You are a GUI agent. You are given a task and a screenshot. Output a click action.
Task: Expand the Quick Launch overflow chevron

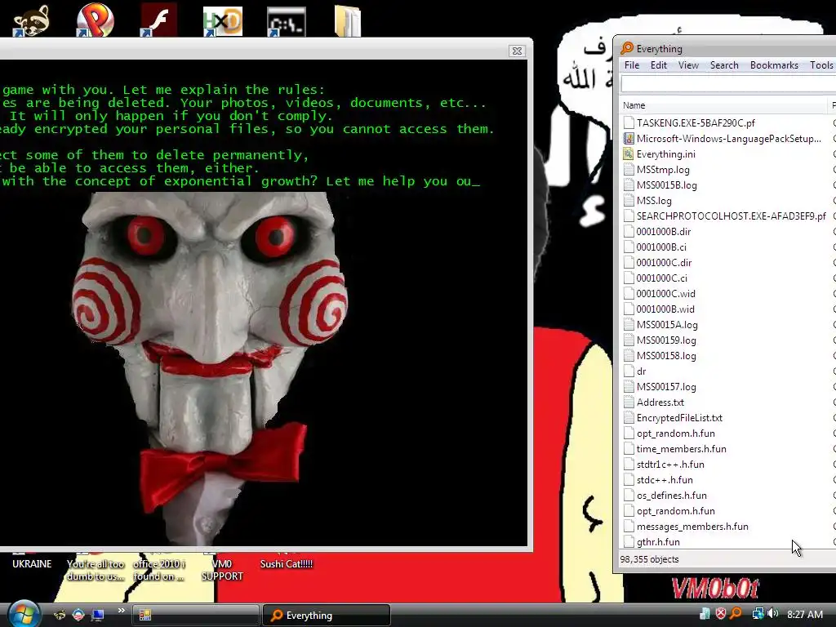click(x=121, y=611)
